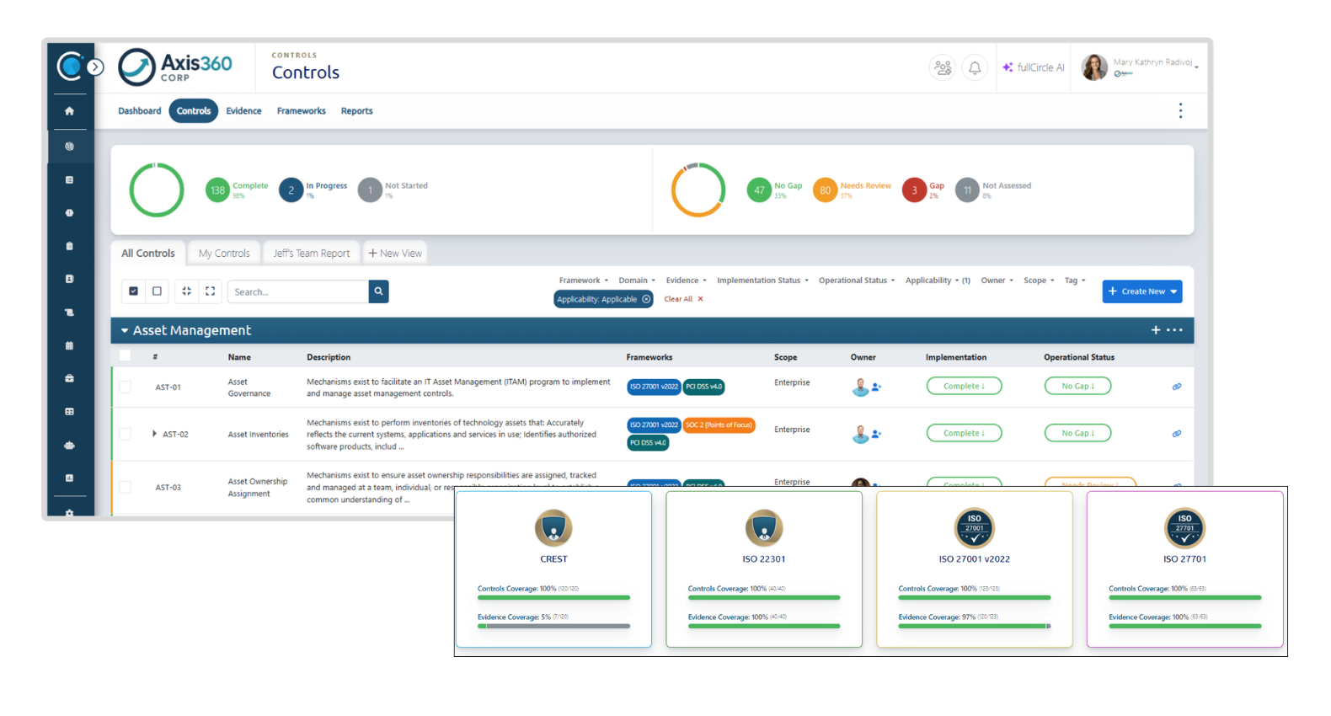This screenshot has height=716, width=1331.
Task: Check the AST-02 row checkbox
Action: point(125,434)
